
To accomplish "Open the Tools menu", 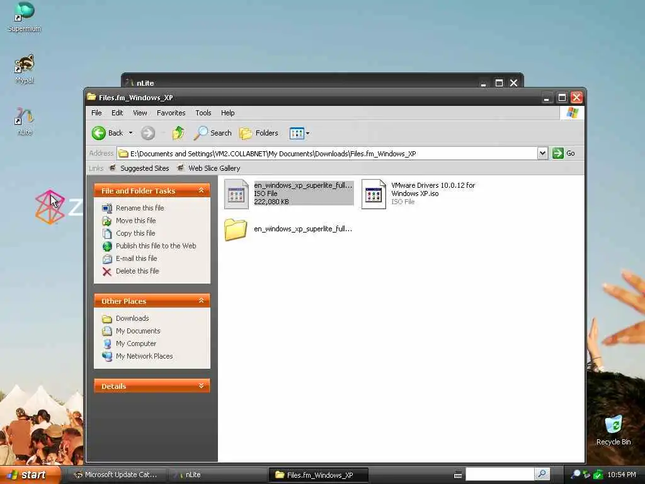I will click(x=203, y=113).
